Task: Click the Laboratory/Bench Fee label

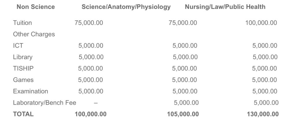Action: (45, 103)
